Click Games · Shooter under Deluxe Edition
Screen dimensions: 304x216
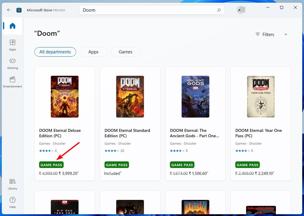pos(52,144)
